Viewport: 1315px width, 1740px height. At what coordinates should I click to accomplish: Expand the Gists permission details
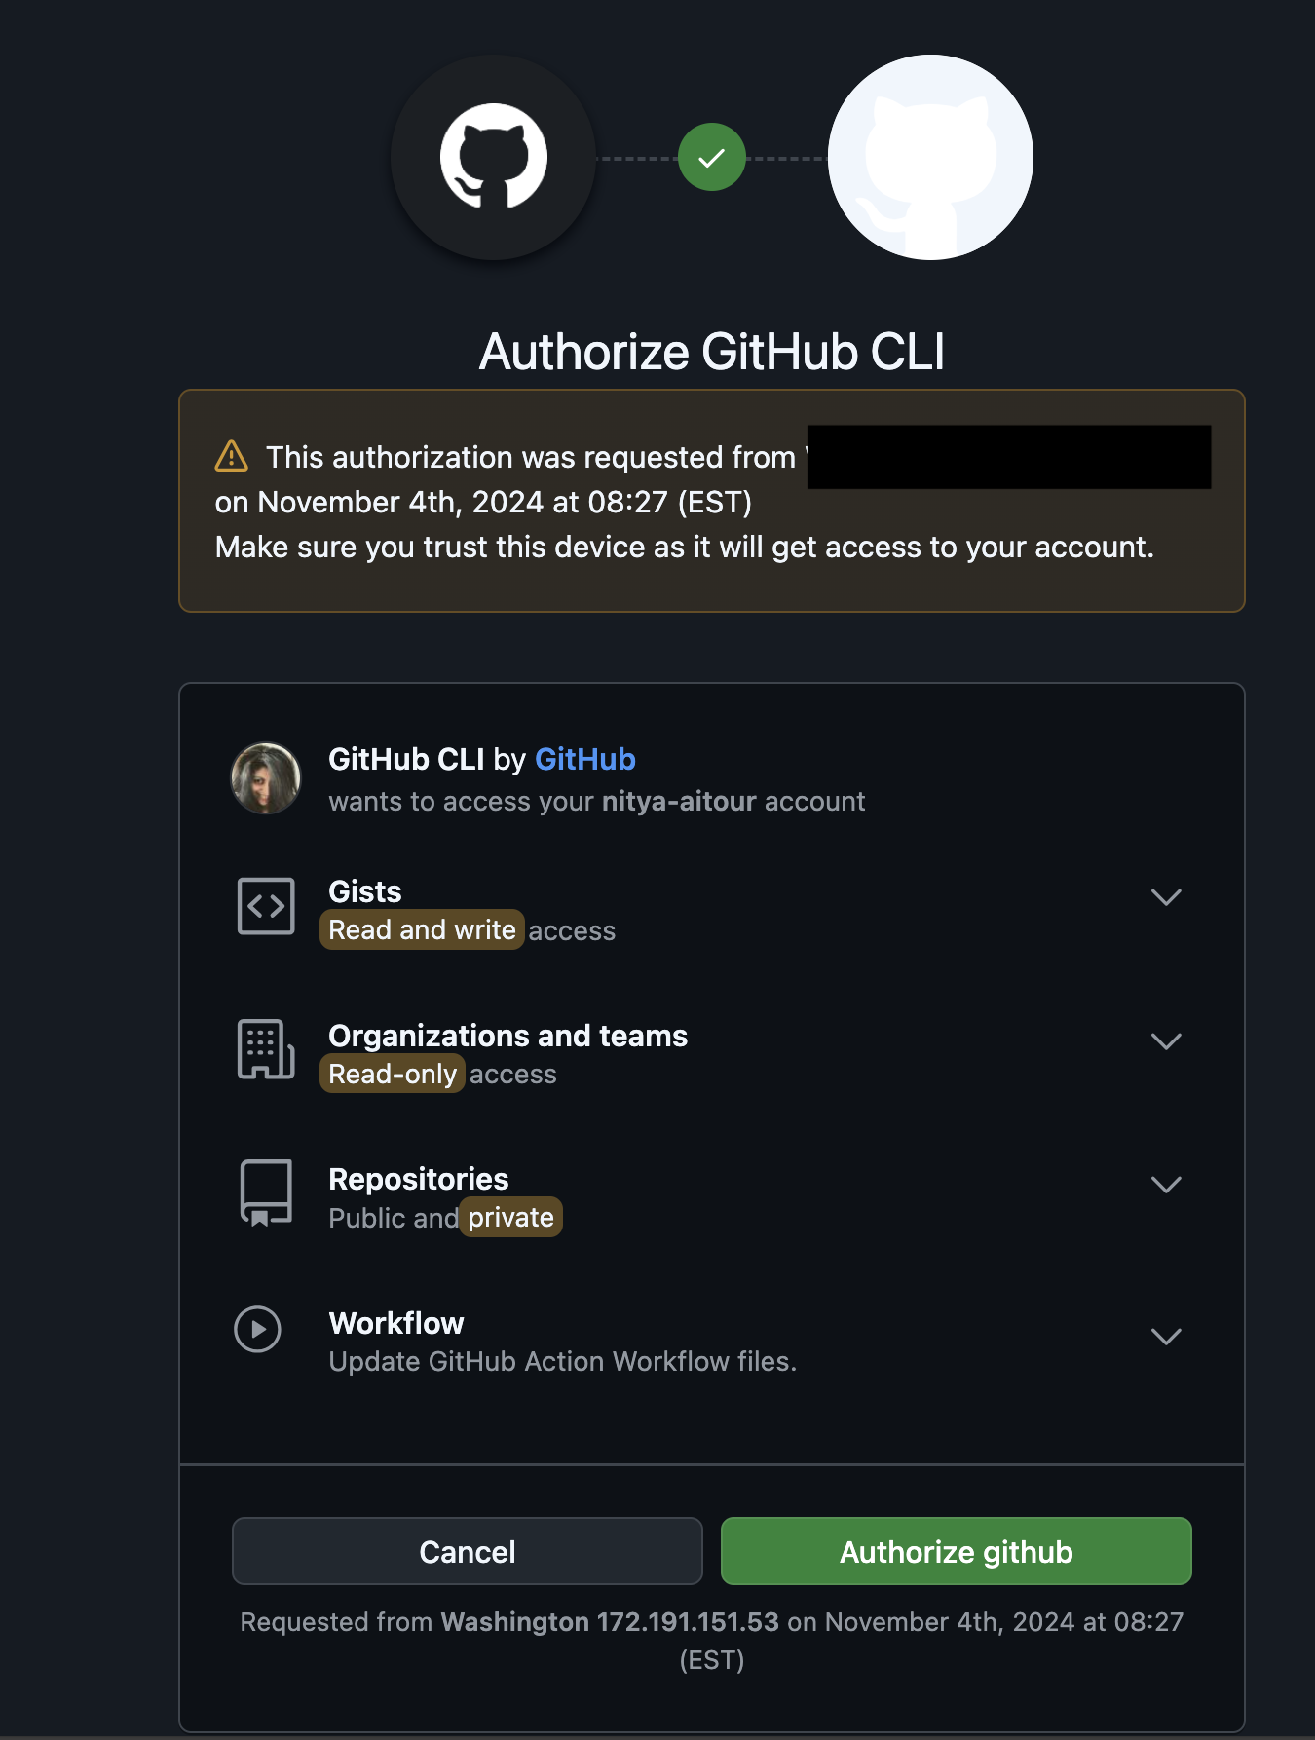tap(1166, 897)
